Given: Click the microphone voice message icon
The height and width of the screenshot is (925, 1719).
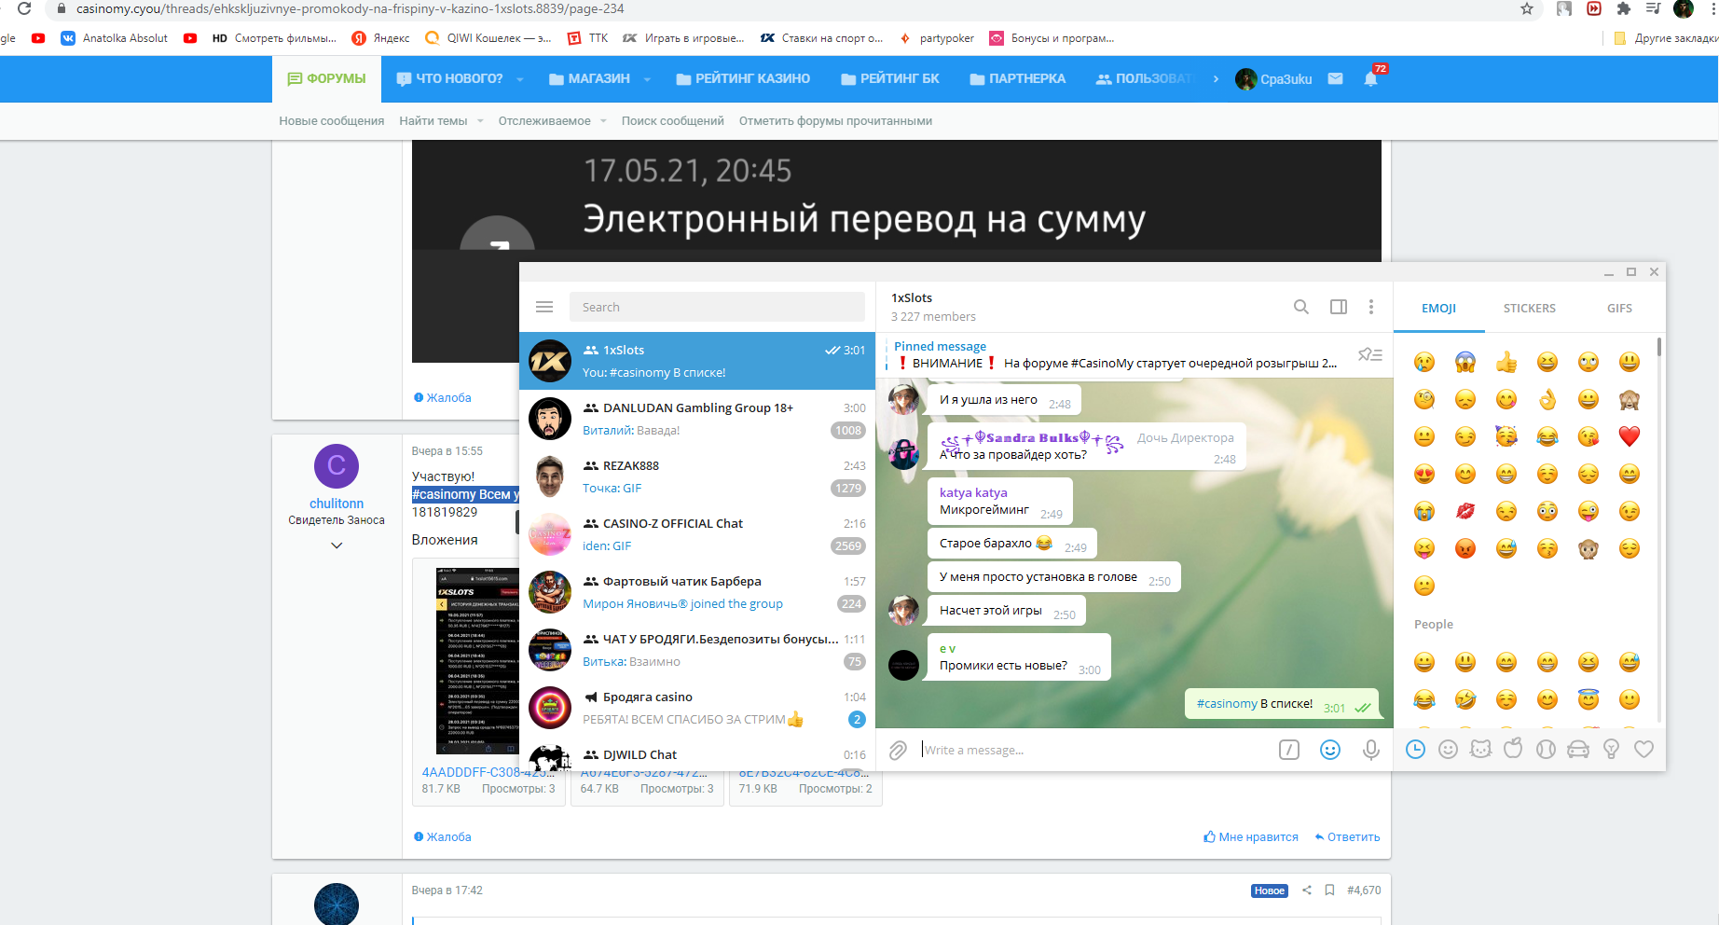Looking at the screenshot, I should tap(1370, 750).
